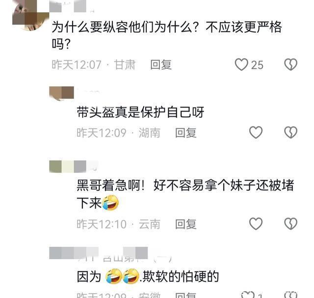The height and width of the screenshot is (298, 314).
Task: Select the comment text 欺软的怕硬的
Action: (181, 276)
